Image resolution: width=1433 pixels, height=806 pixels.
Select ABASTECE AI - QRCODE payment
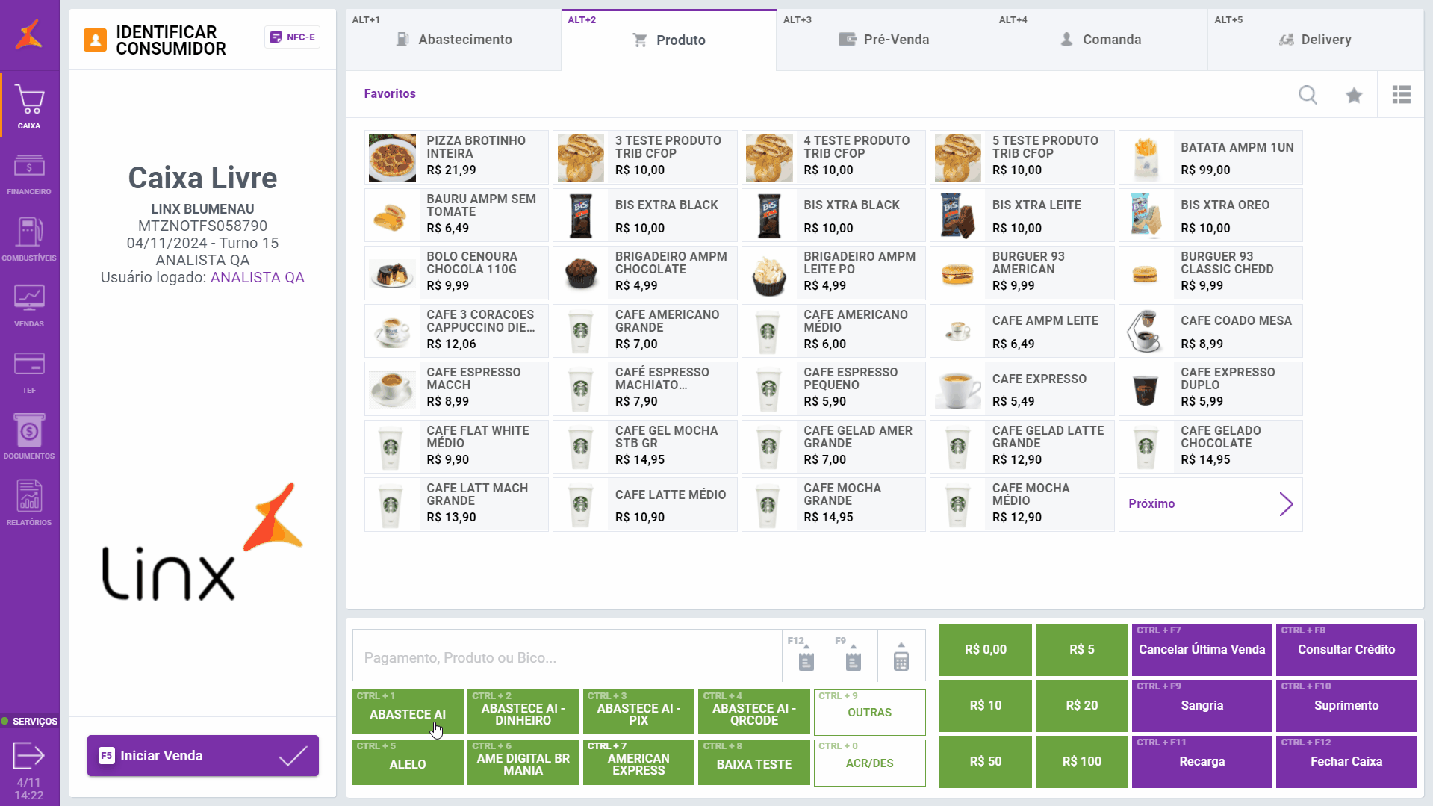[754, 713]
